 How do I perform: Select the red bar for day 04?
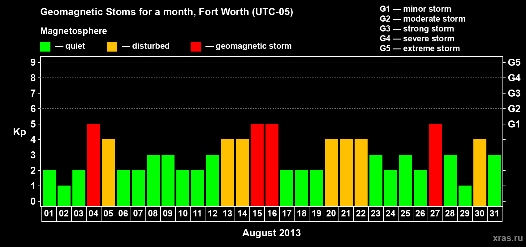(x=94, y=165)
